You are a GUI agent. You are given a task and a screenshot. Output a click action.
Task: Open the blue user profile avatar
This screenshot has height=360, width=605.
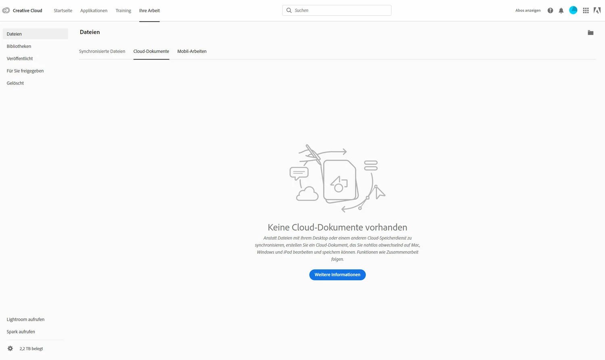click(573, 10)
